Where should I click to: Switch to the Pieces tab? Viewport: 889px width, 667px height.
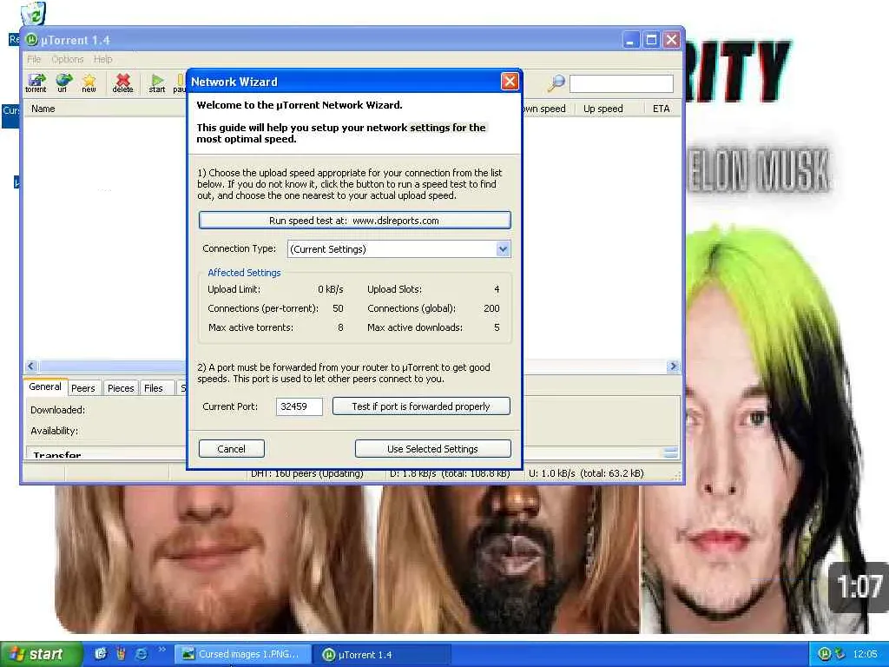click(121, 388)
